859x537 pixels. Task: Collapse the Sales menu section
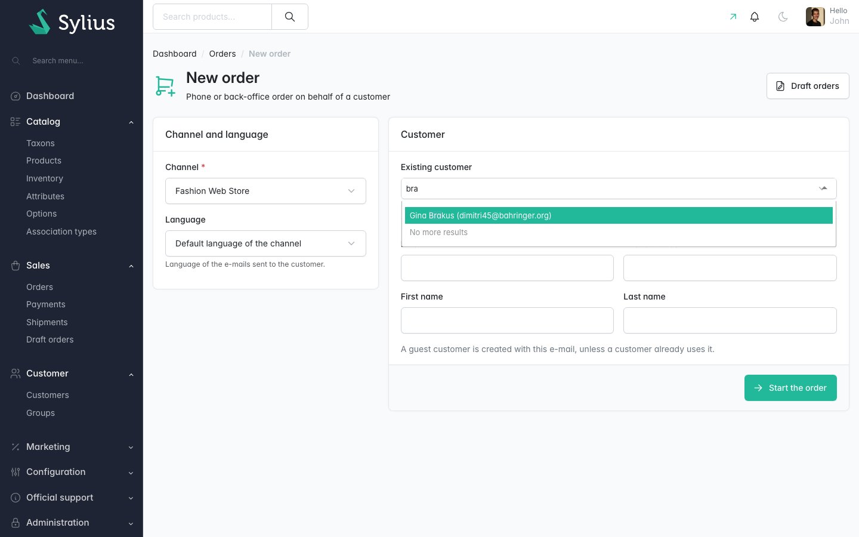pyautogui.click(x=131, y=266)
